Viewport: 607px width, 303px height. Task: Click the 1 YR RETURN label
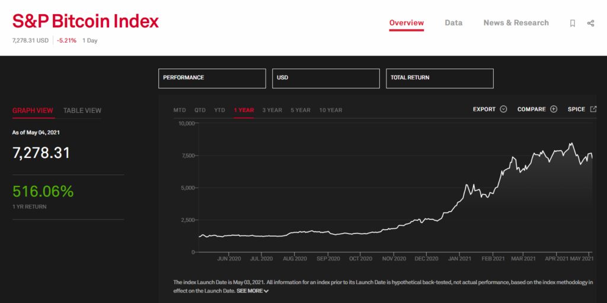(30, 207)
